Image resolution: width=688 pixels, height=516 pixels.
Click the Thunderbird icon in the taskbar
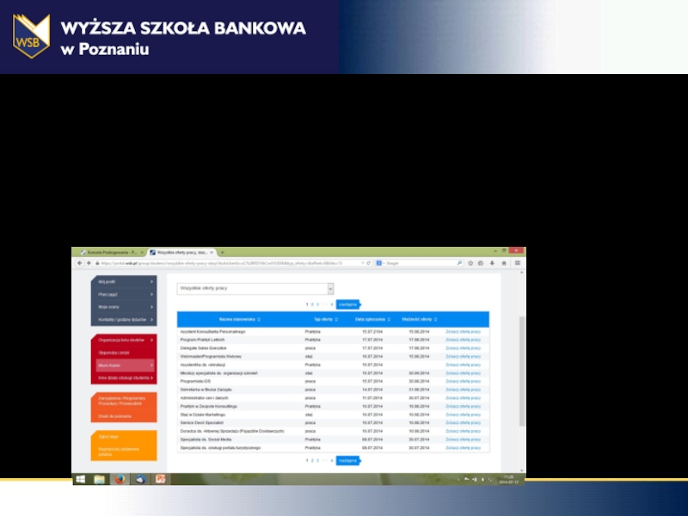[140, 479]
